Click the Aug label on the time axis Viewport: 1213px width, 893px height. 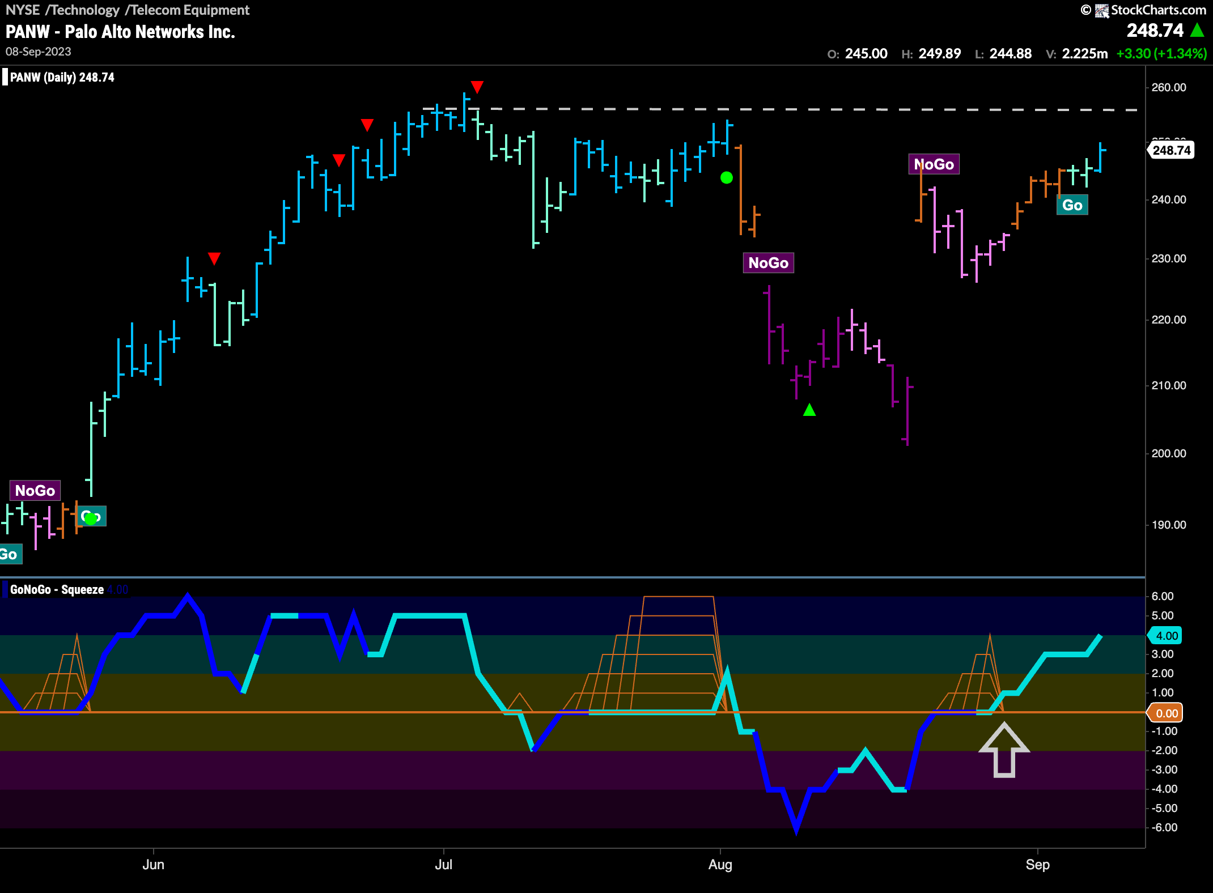coord(720,865)
